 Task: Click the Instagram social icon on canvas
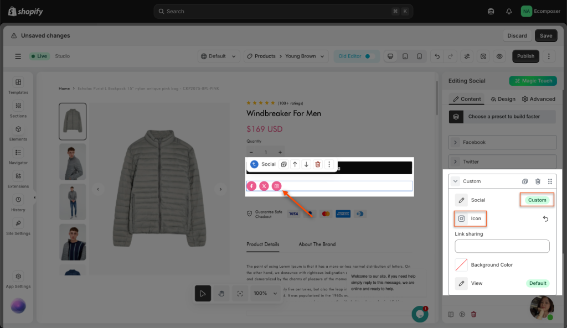coord(276,186)
